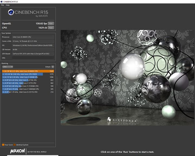The height and width of the screenshot is (156, 195).
Task: Click the Cinebench title bar app icon
Action: (x=2, y=2)
